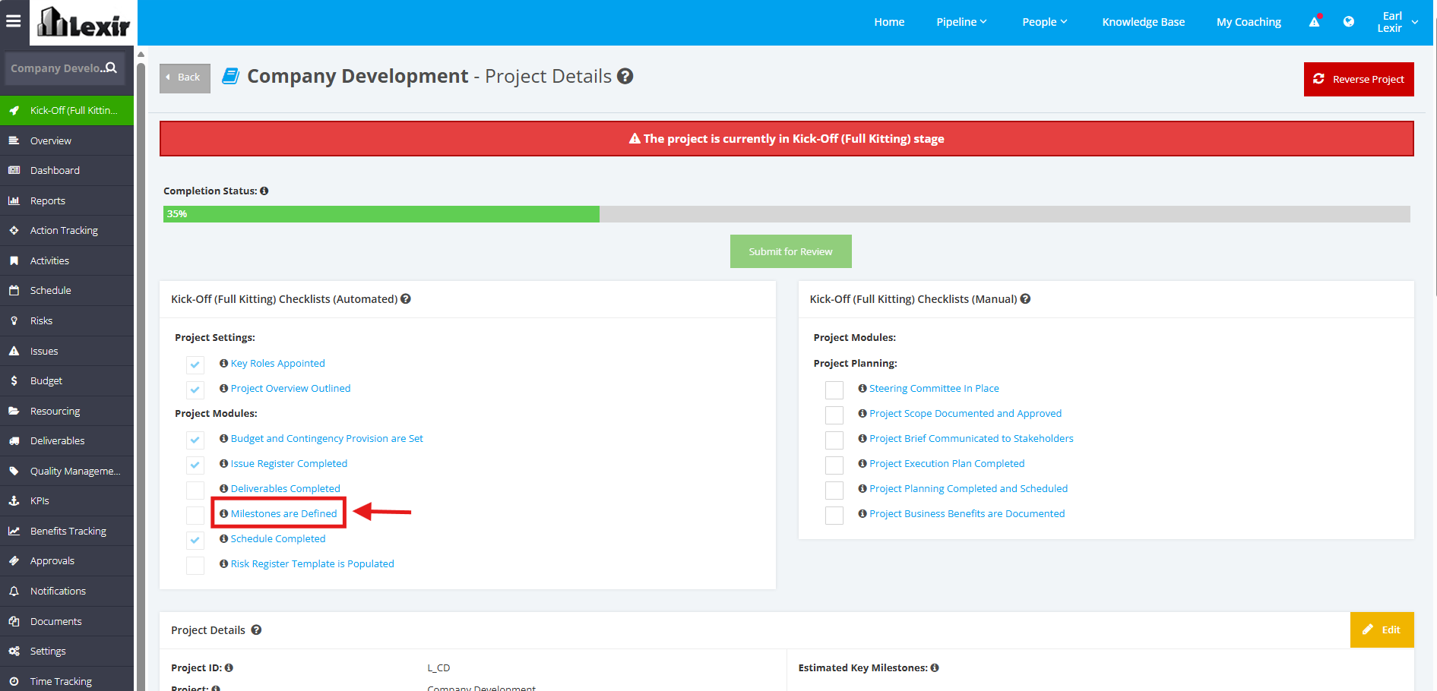Image resolution: width=1437 pixels, height=691 pixels.
Task: Open the Earl Lexir user dropdown
Action: 1397,22
